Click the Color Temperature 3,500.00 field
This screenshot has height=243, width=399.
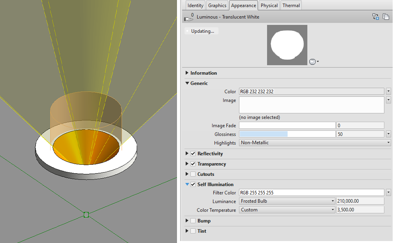click(360, 210)
